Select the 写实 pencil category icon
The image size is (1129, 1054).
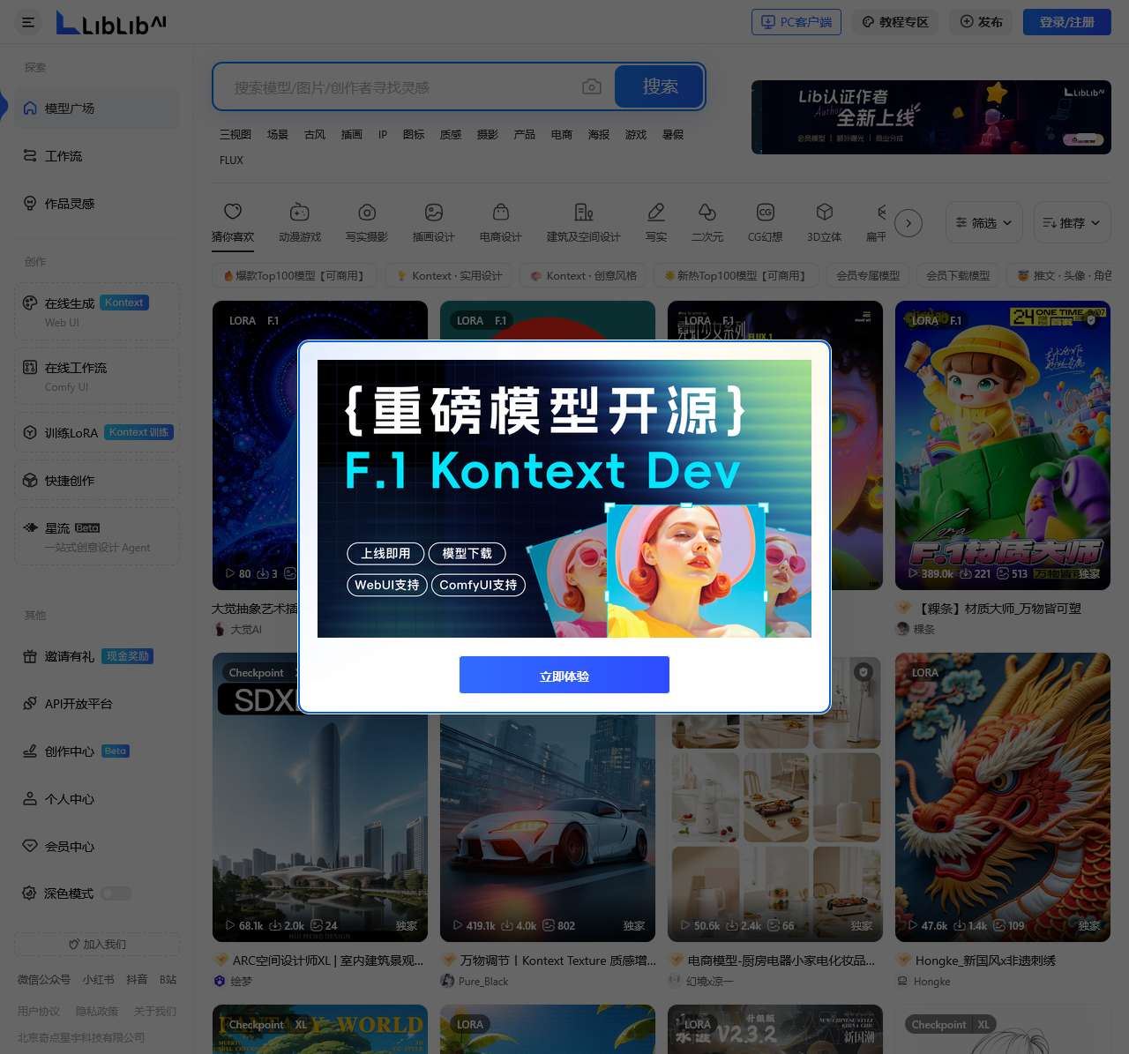pos(656,222)
